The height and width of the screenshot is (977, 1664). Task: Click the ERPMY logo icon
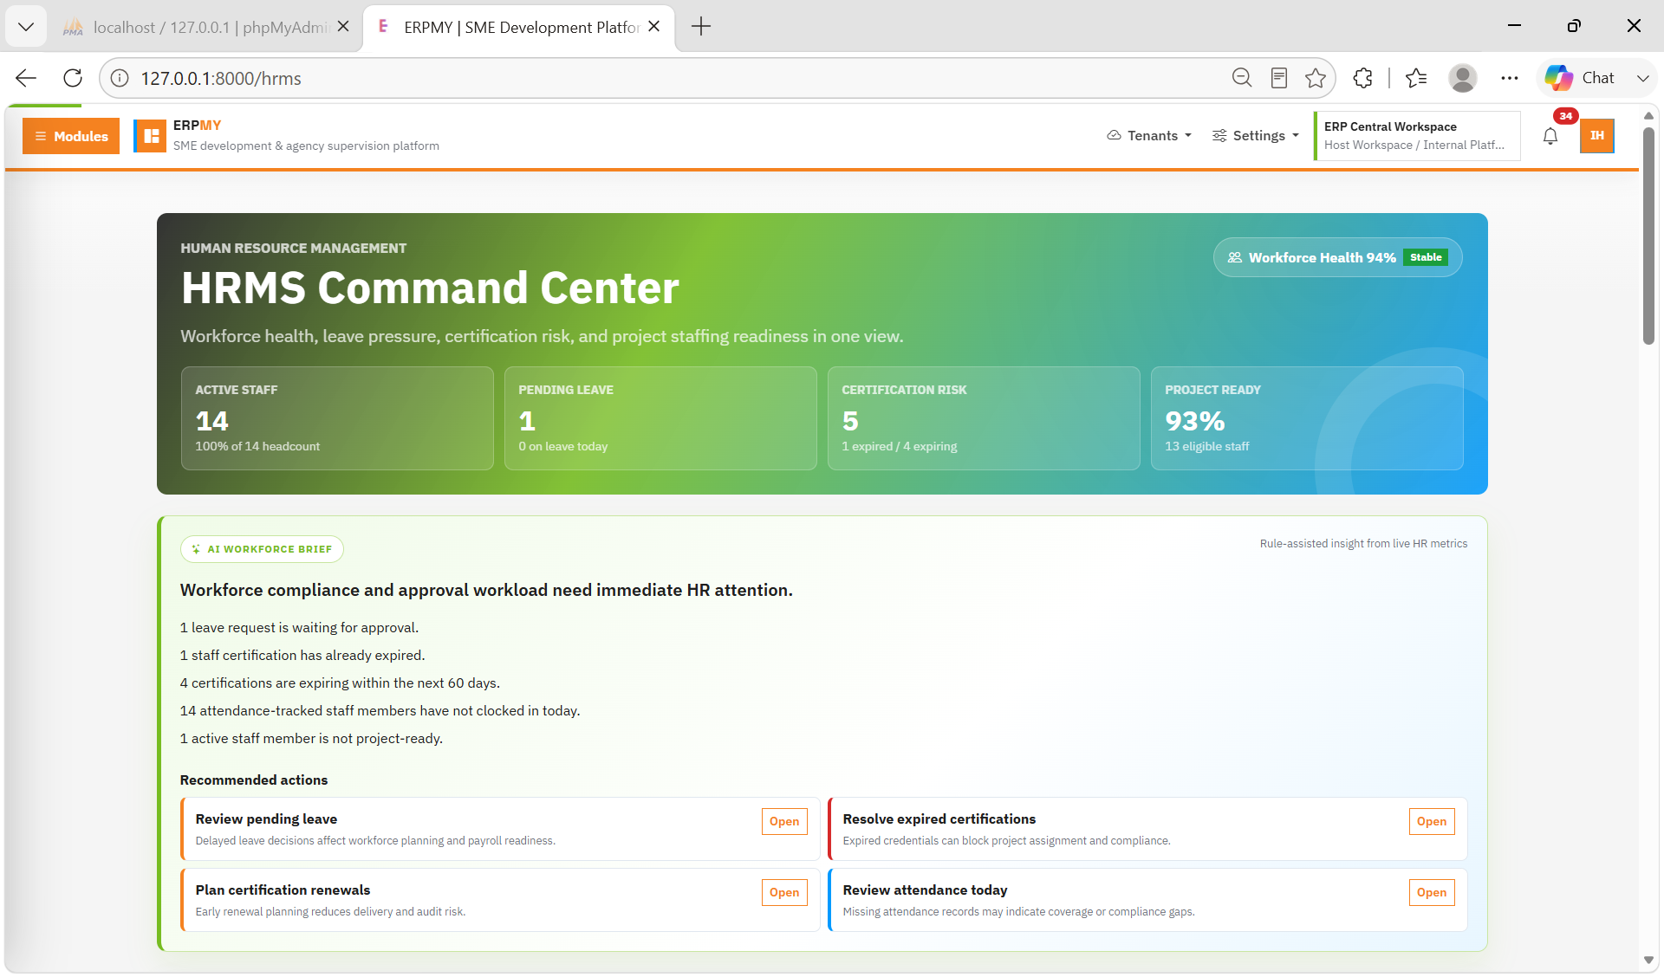[x=151, y=136]
